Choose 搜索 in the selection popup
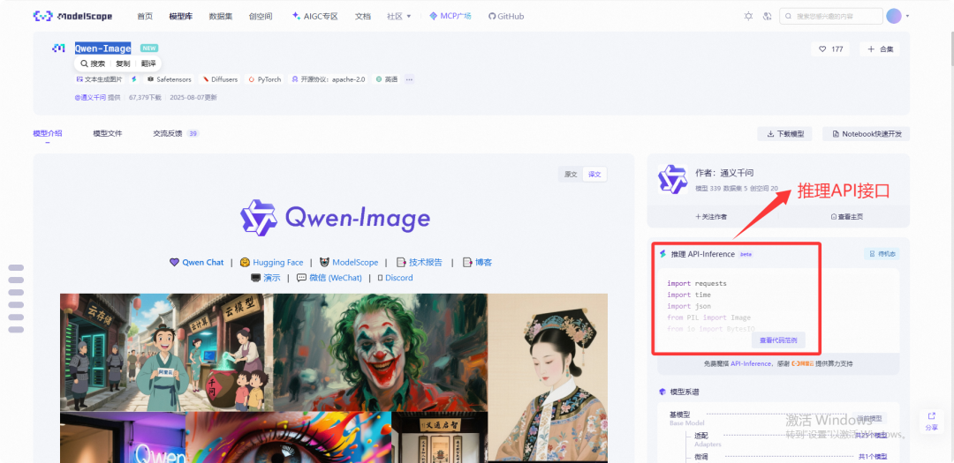The image size is (954, 463). tap(93, 63)
